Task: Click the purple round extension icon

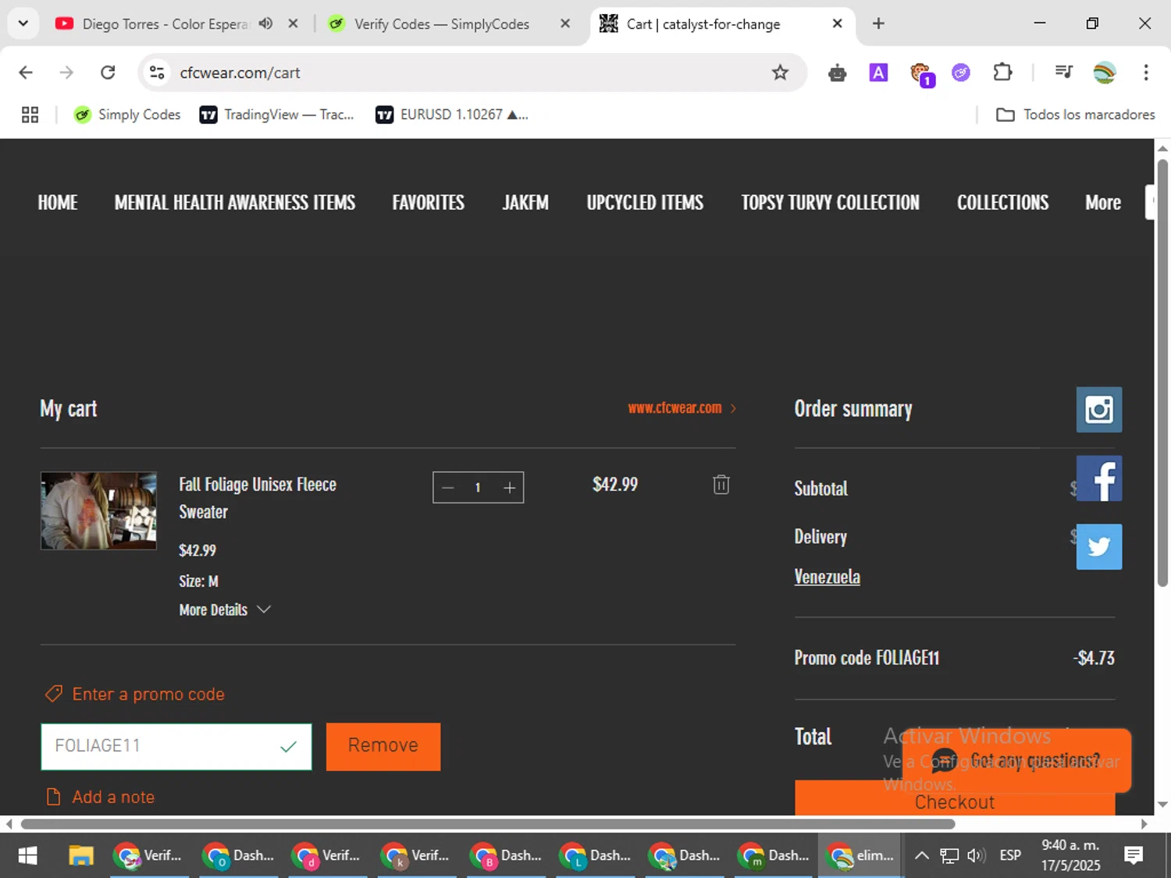Action: coord(960,73)
